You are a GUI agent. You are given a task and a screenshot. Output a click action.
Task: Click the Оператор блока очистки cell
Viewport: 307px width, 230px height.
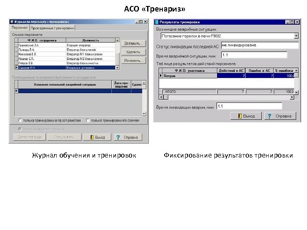tap(91, 63)
